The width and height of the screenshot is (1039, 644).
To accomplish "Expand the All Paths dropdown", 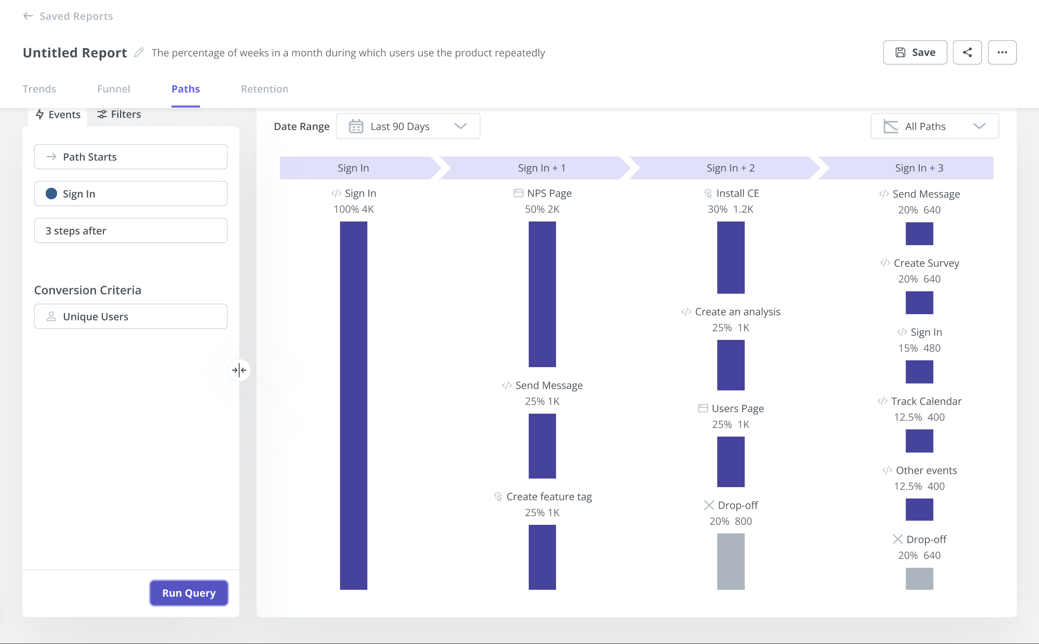I will click(x=934, y=126).
